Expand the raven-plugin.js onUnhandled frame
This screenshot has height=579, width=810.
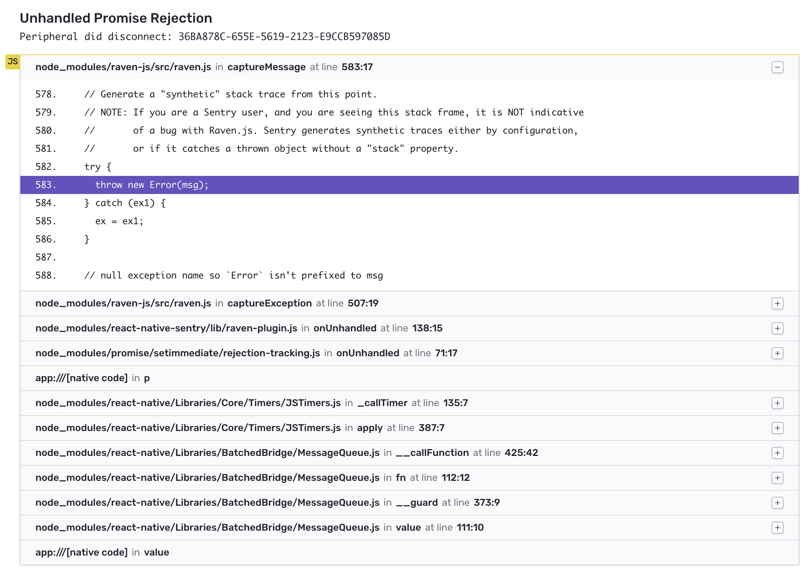[778, 328]
